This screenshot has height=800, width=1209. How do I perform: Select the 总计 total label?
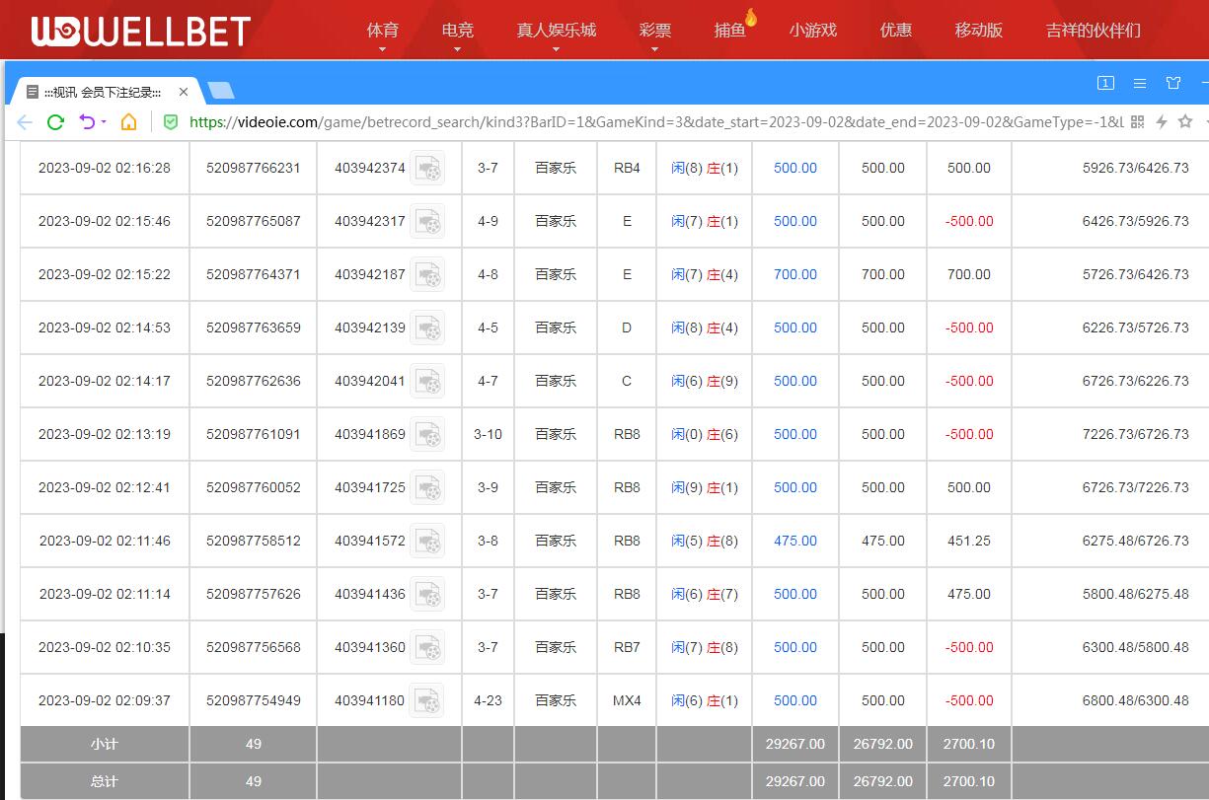point(105,781)
